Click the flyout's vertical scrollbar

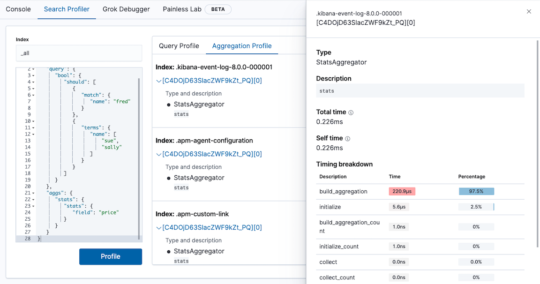click(538, 141)
